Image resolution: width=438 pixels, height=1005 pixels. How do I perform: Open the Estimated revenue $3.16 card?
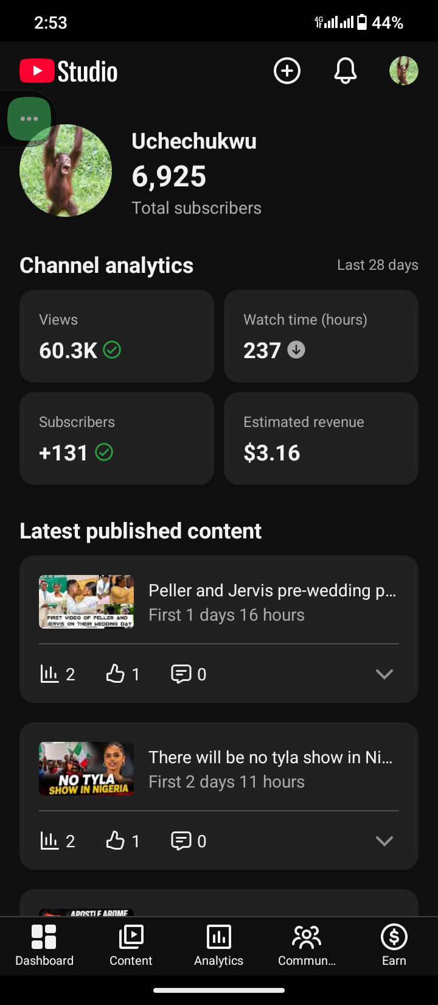[321, 439]
